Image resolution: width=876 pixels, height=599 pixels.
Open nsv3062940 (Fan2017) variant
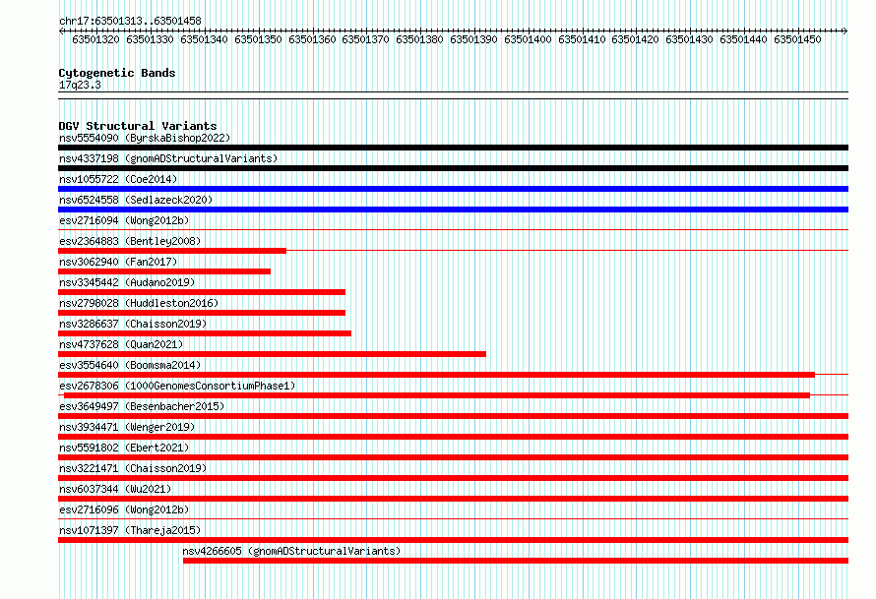118,262
